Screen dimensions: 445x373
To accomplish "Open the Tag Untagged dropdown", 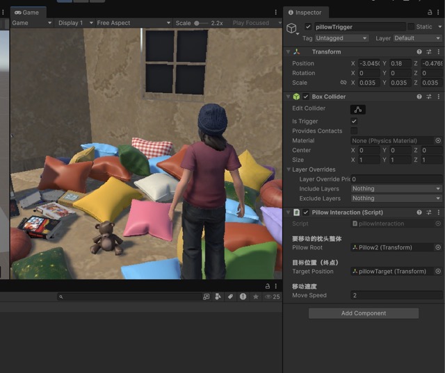I will click(341, 38).
